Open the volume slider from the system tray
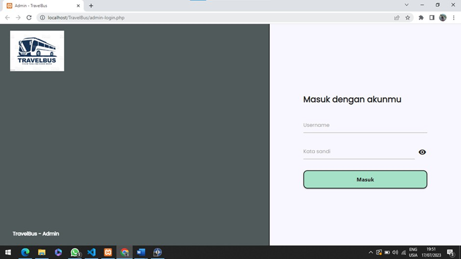Screen dimensions: 461x259 395,252
